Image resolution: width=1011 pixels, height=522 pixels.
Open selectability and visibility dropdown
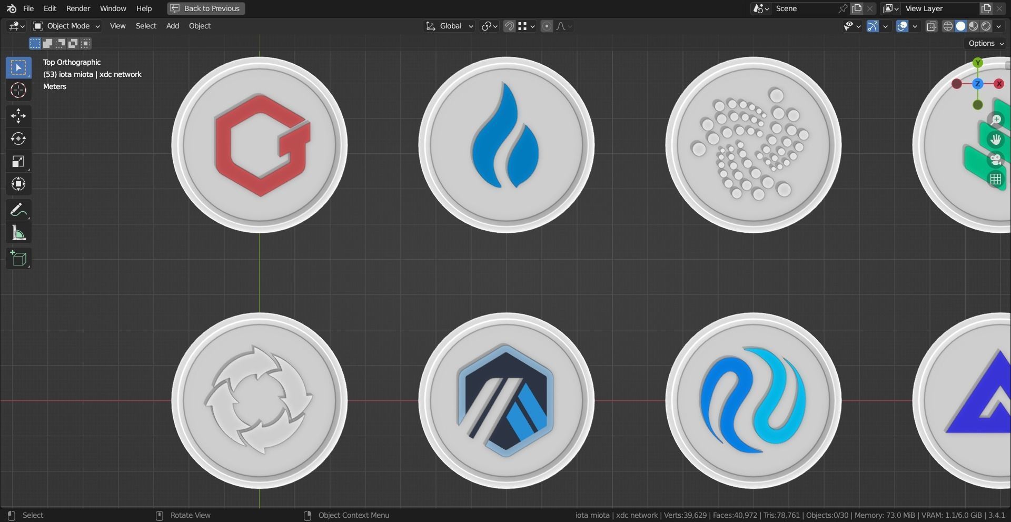click(x=851, y=26)
